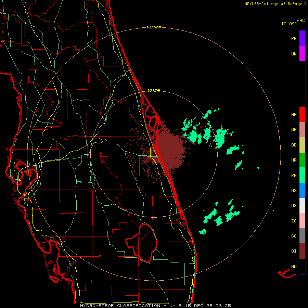Click the 'RF' legend label
308x308 pixels.
294,38
